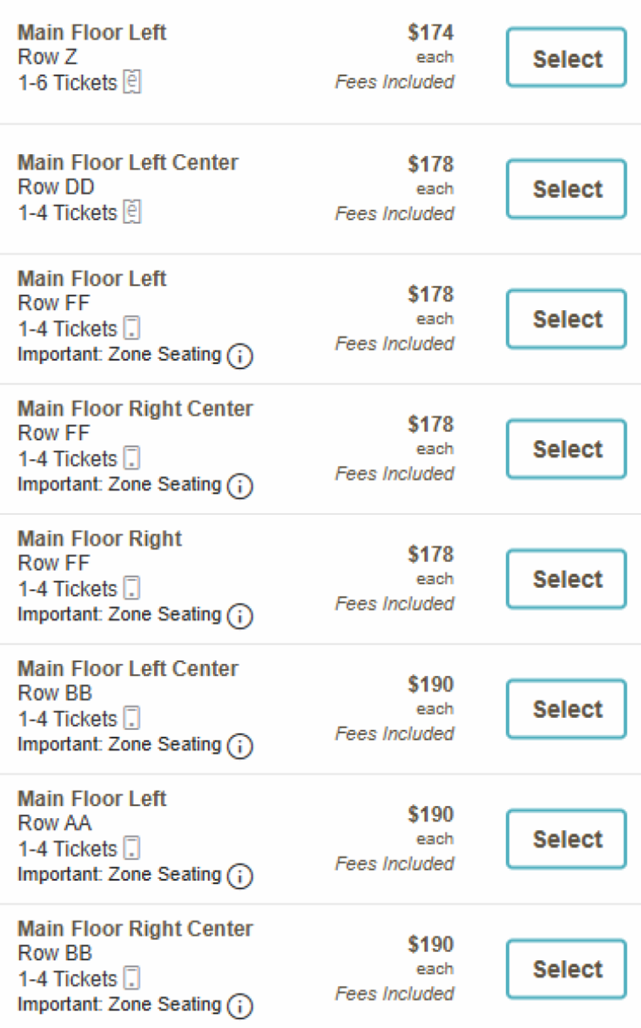Screen dimensions: 641x1028
Task: Click e-ticket icon for Left Center Row DD
Action: point(132,212)
